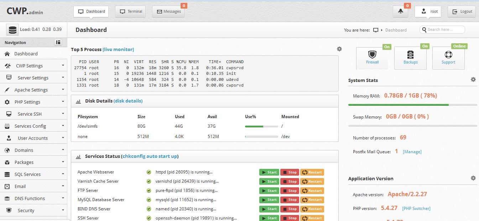The height and width of the screenshot is (221, 479).
Task: Click the Support lifebuoy icon
Action: (448, 55)
